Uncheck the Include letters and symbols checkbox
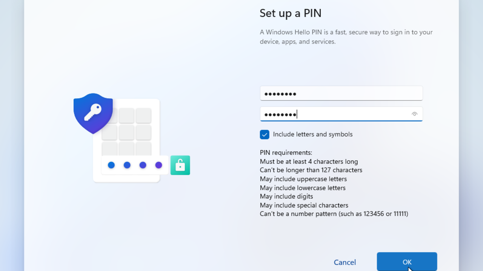The height and width of the screenshot is (271, 483). (265, 134)
